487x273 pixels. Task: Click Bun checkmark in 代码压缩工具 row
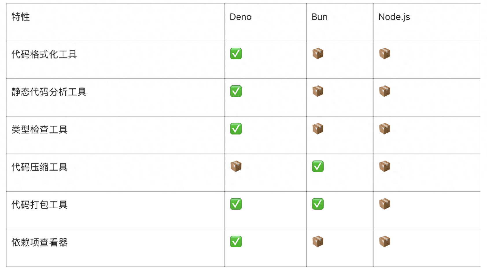(318, 166)
